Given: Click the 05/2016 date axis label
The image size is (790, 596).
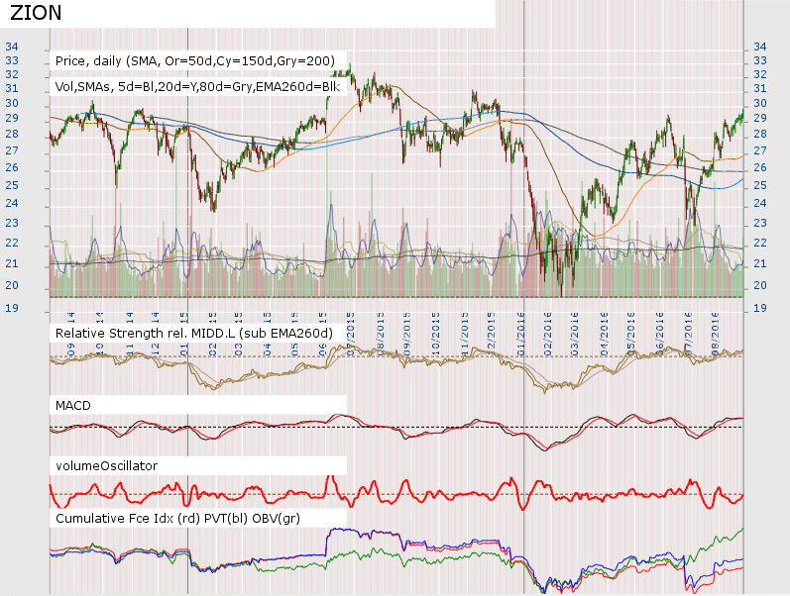Looking at the screenshot, I should 630,335.
